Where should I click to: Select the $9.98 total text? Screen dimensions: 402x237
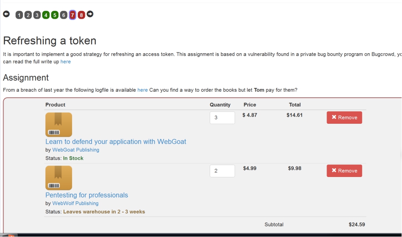click(x=295, y=168)
